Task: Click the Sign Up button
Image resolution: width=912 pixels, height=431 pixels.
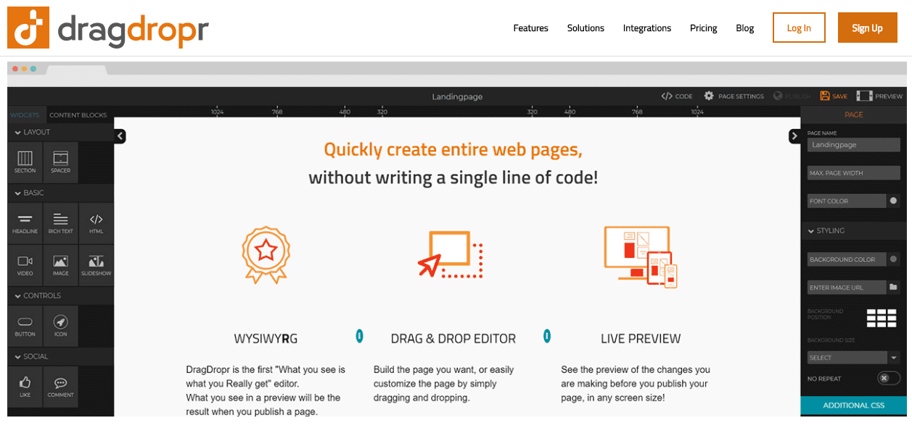Action: point(867,28)
